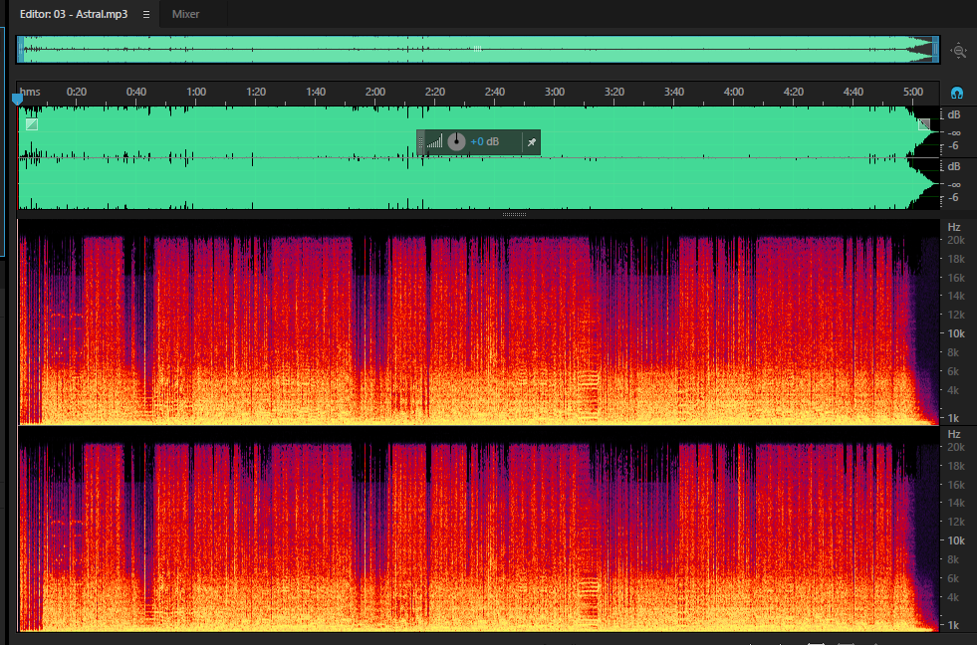The height and width of the screenshot is (645, 977).
Task: Click the 1:00 mark on the time ruler
Action: [x=196, y=92]
